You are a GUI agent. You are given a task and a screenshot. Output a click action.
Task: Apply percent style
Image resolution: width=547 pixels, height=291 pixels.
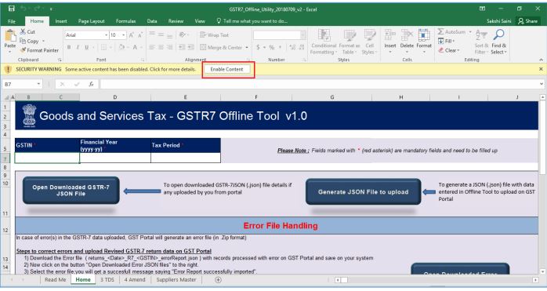(x=271, y=47)
